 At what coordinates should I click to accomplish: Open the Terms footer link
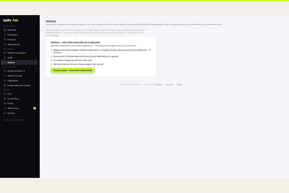click(x=179, y=84)
